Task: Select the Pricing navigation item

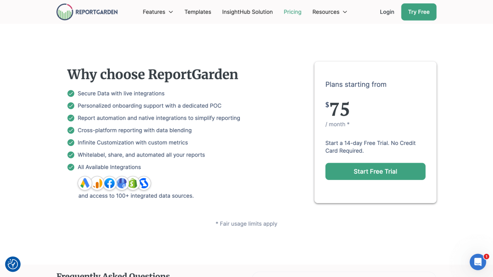Action: pyautogui.click(x=292, y=12)
